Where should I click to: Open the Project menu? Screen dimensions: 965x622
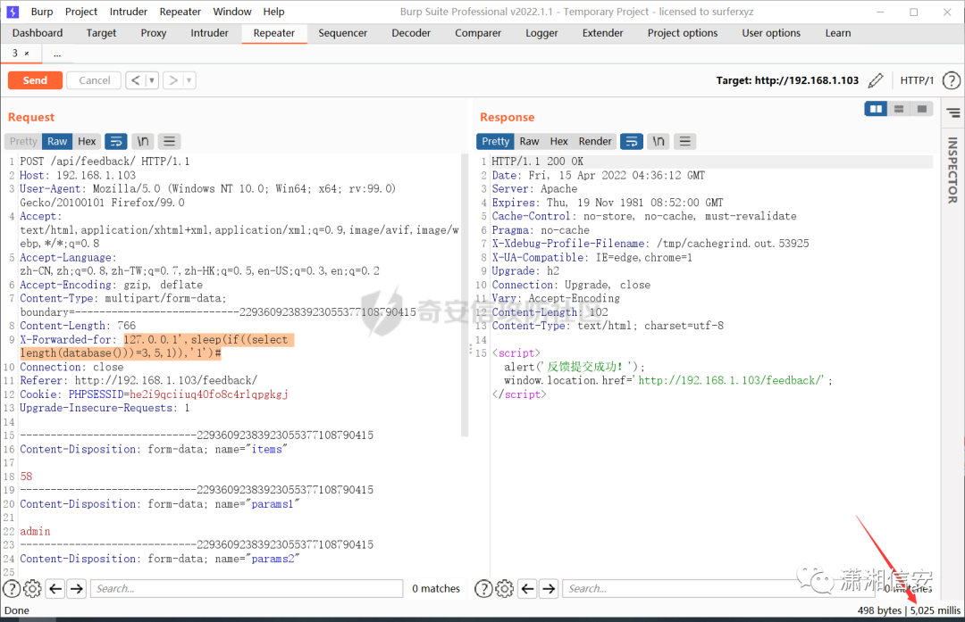coord(81,12)
